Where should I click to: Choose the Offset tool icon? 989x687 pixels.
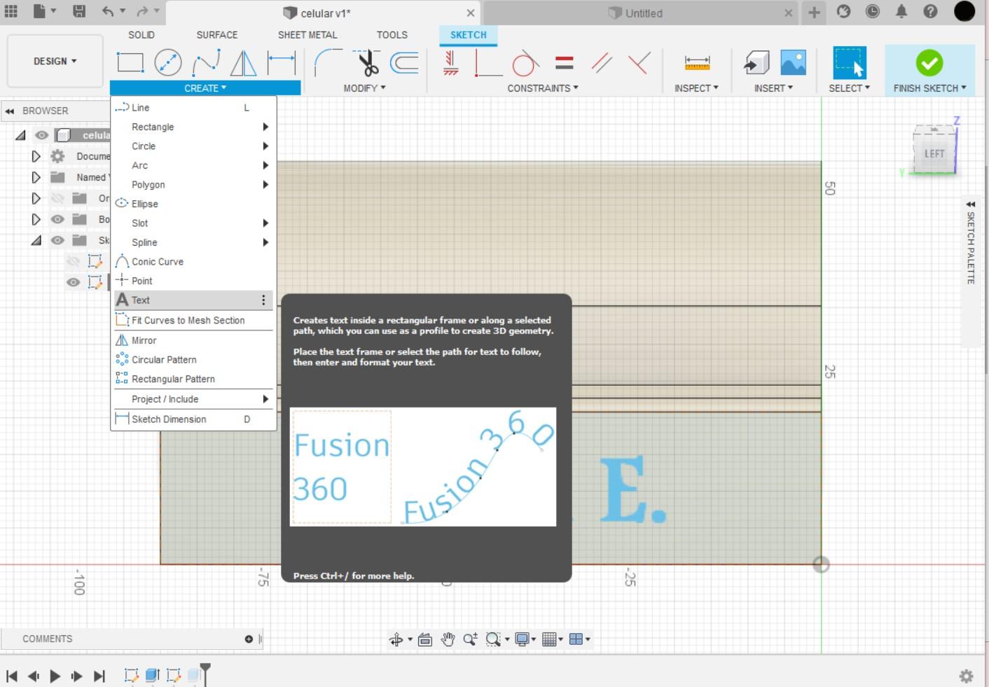point(404,63)
